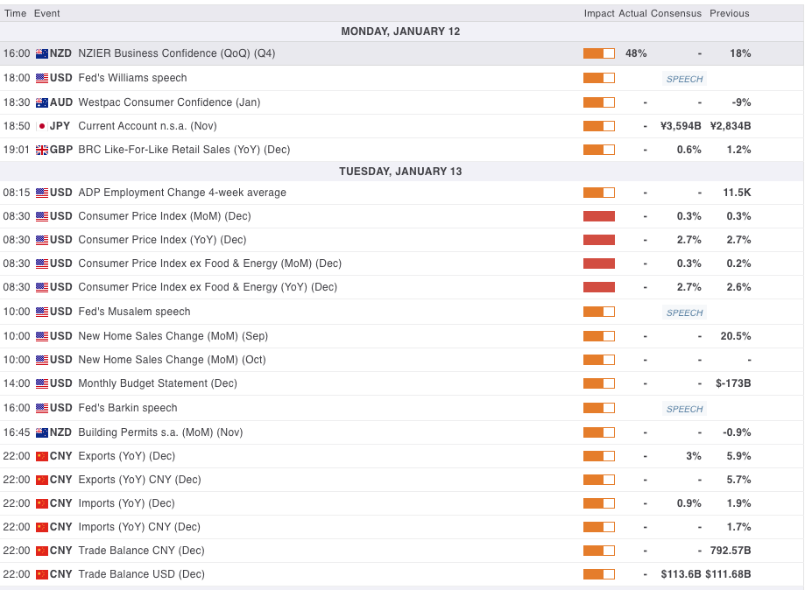Toggle the impact bar for Monthly Budget Statement

pos(598,383)
